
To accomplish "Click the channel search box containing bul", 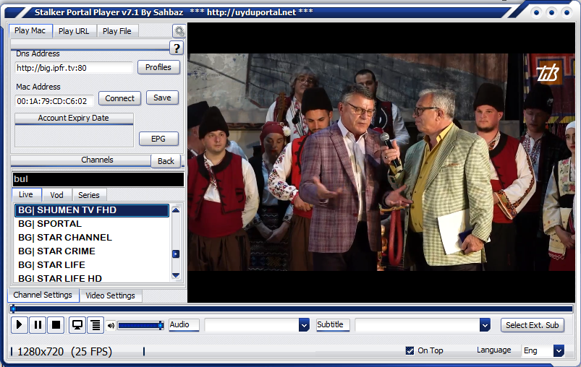I will pos(98,179).
